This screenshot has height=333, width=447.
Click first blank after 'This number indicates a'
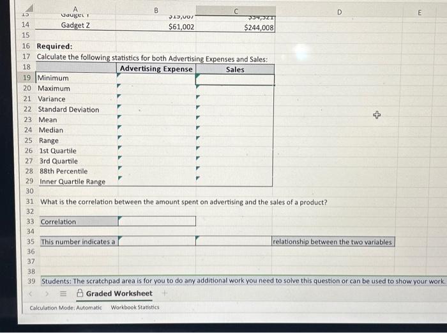pyautogui.click(x=157, y=241)
